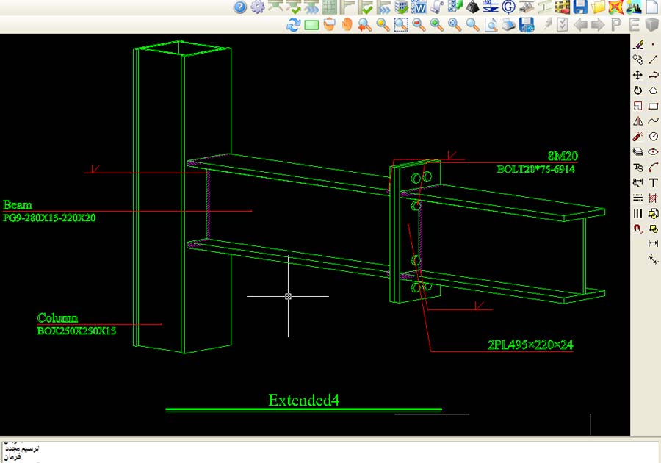Select the Text tool
Screen dimensions: 661x463
653,182
